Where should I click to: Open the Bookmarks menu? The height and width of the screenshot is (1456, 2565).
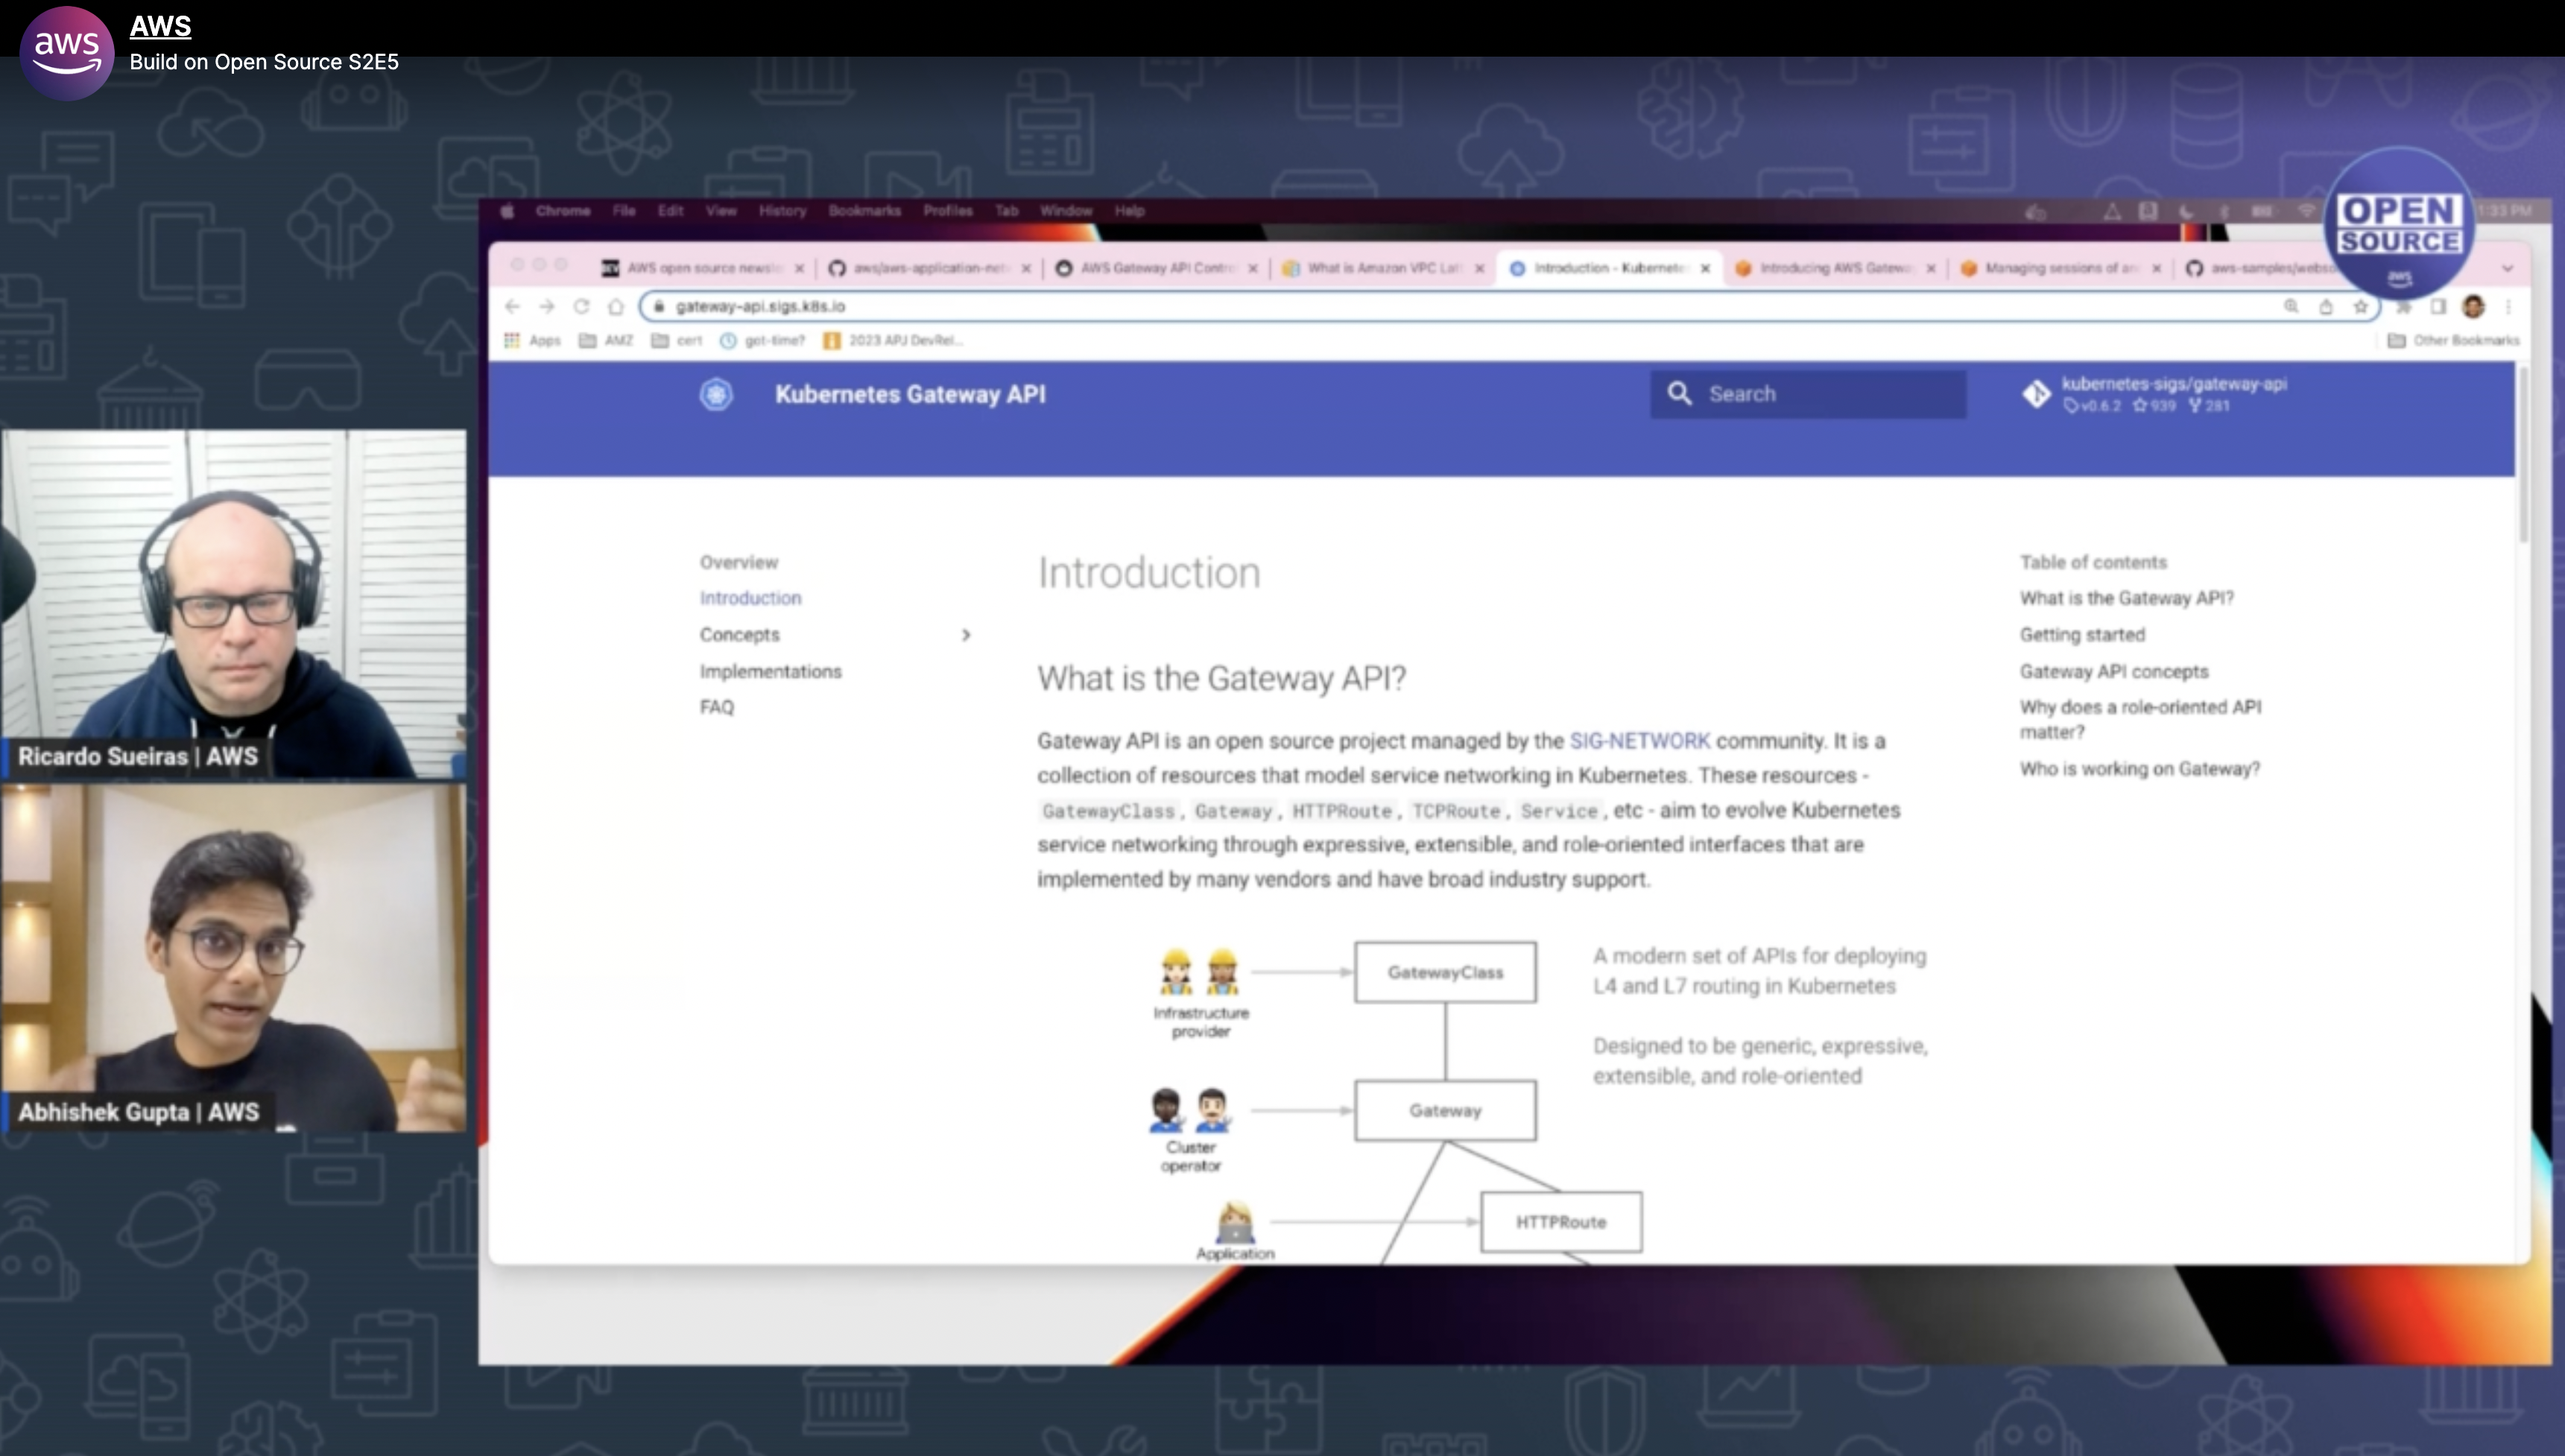[864, 211]
